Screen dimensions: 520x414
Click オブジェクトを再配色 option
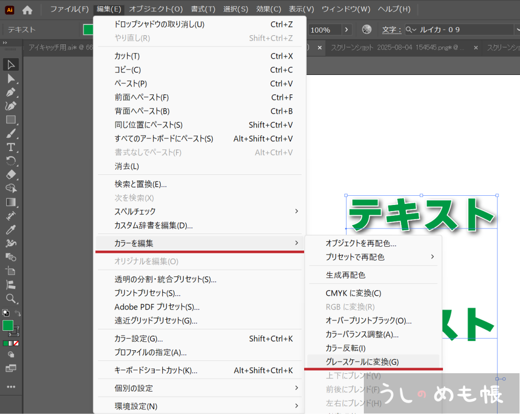point(361,243)
